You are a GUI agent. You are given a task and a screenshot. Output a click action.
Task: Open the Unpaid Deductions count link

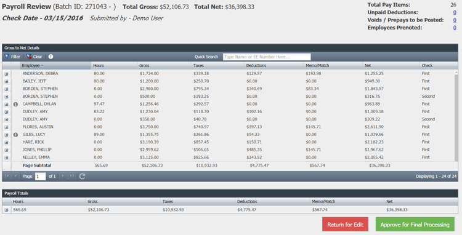(455, 12)
